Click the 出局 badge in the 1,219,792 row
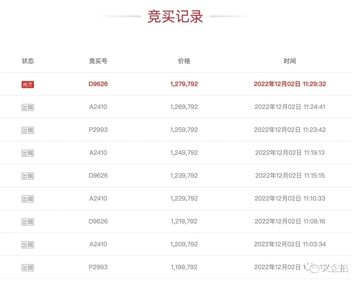 28,222
